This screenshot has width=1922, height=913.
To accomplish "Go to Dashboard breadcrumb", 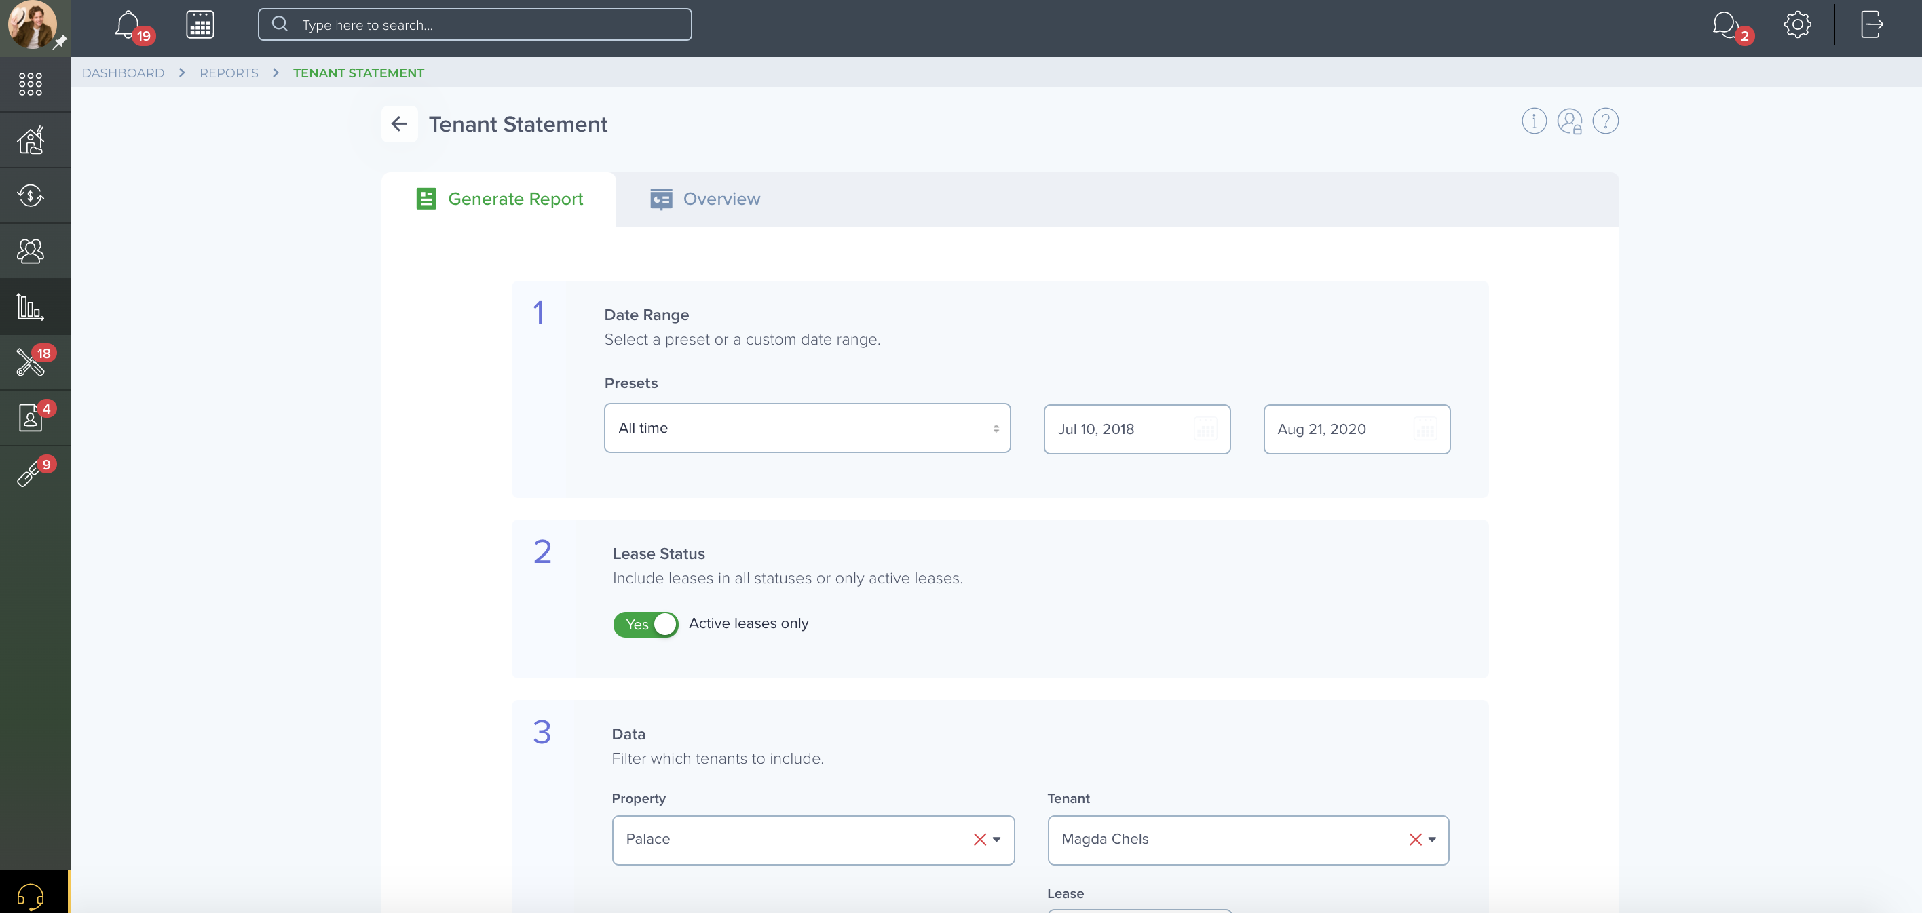I will [123, 73].
